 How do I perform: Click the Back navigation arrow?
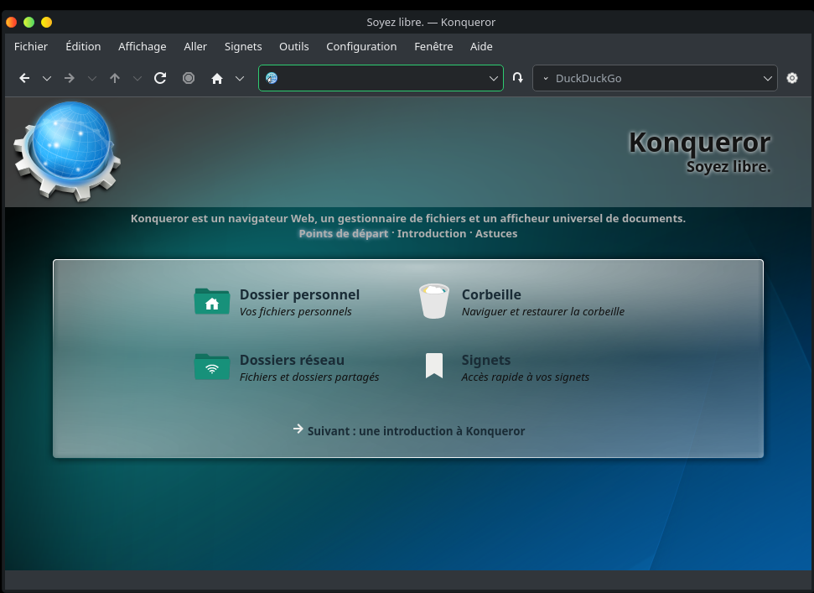[x=24, y=78]
